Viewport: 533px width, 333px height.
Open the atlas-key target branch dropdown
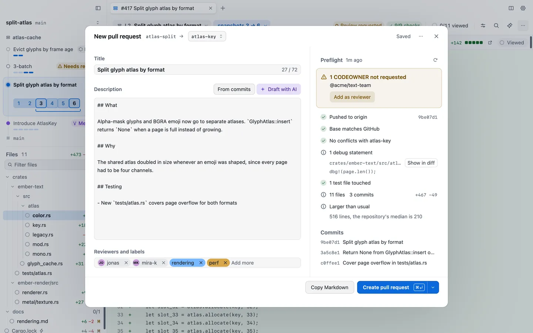coord(207,36)
